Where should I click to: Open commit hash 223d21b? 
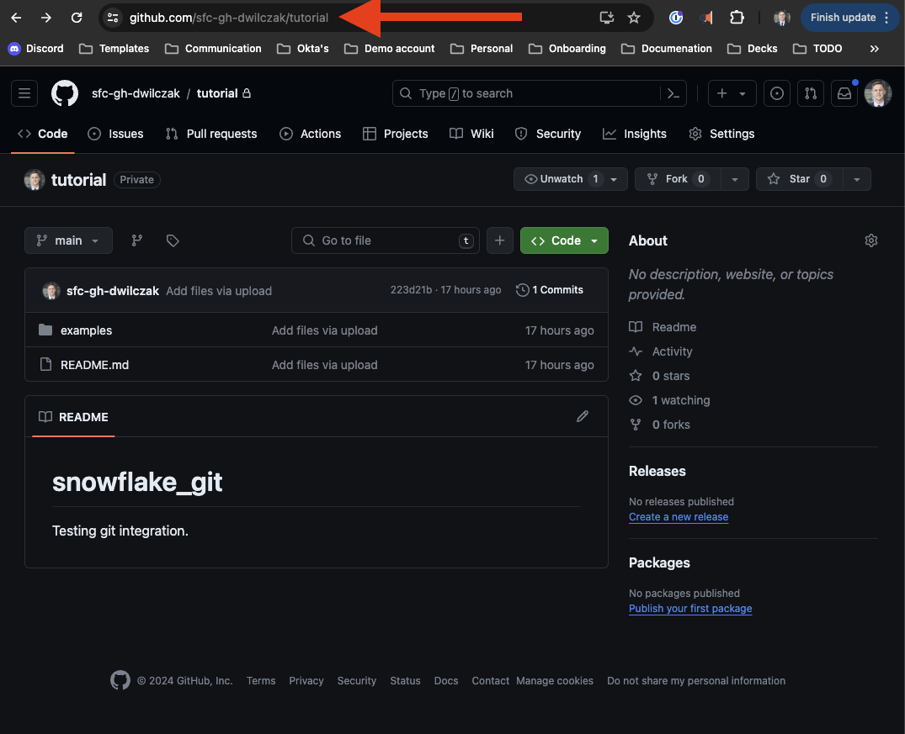point(411,290)
